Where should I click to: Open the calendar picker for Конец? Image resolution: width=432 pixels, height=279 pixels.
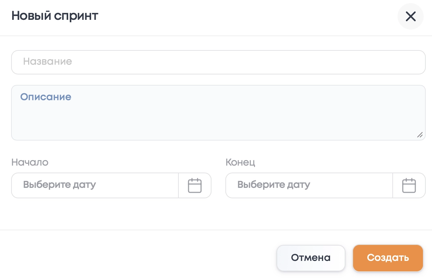click(x=409, y=185)
